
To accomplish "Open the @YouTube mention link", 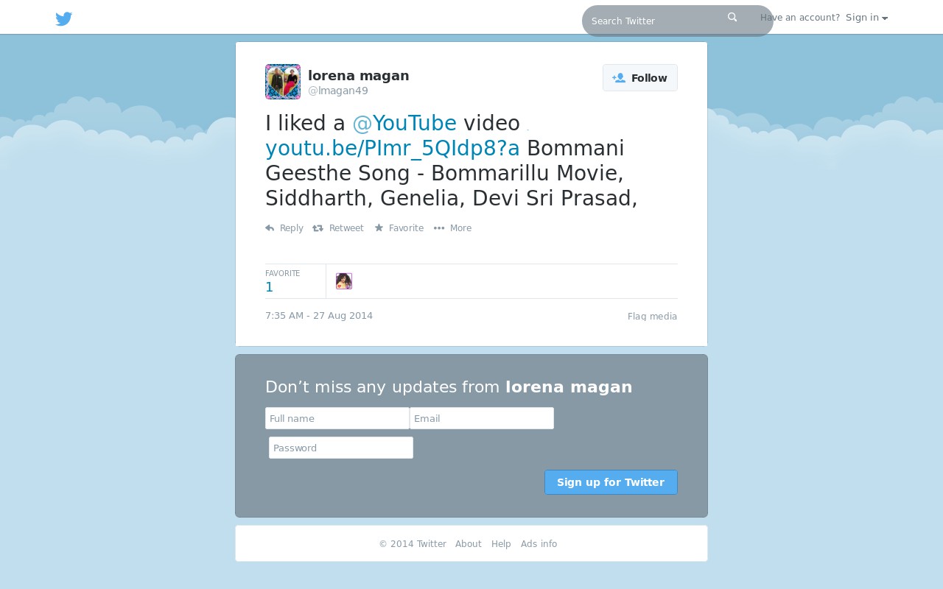I will click(404, 124).
